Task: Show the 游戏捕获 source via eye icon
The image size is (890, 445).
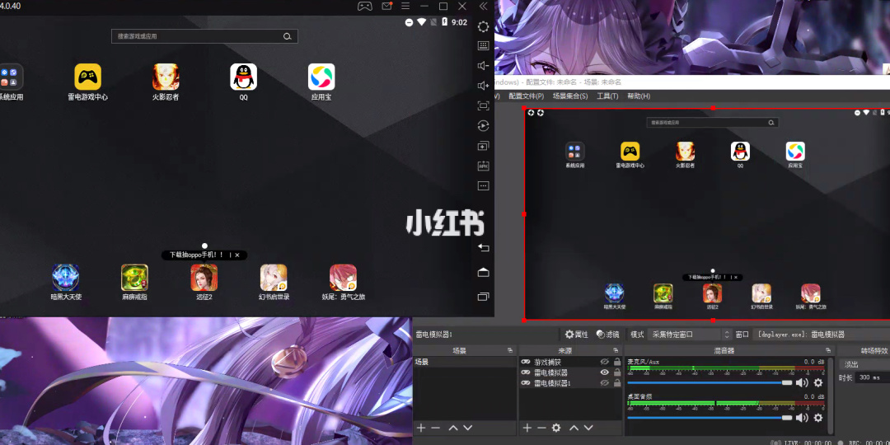Action: pyautogui.click(x=605, y=362)
